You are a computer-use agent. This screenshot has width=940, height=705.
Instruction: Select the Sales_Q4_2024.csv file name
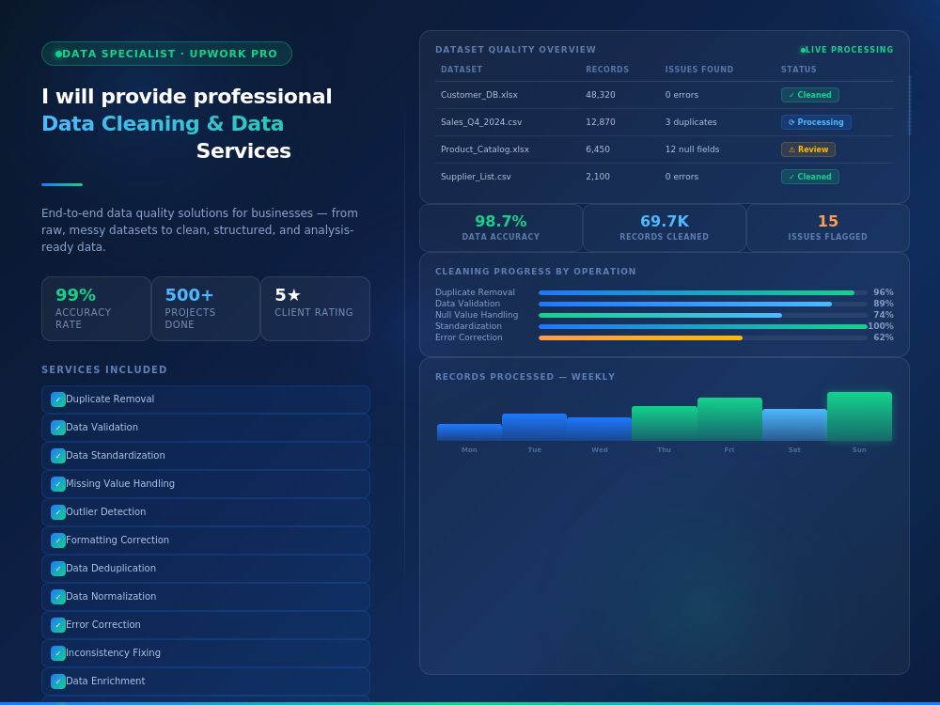(x=481, y=122)
